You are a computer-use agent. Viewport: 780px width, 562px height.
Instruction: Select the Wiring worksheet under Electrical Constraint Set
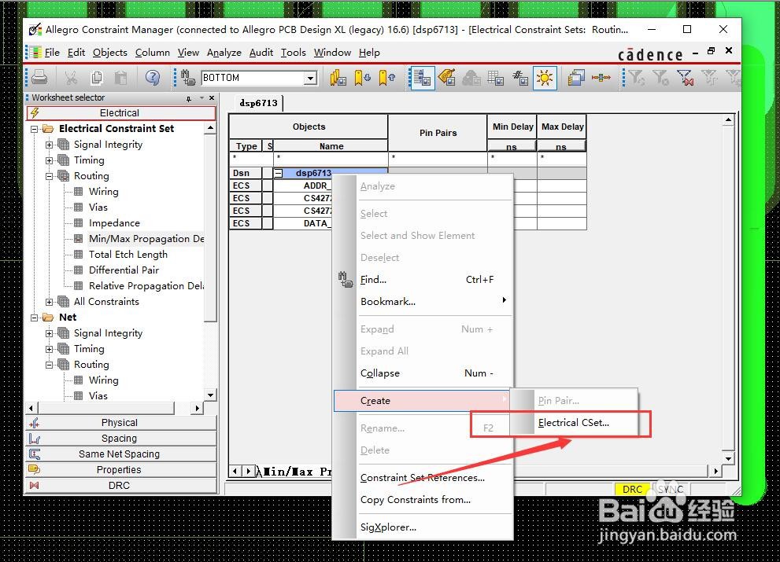pyautogui.click(x=103, y=191)
